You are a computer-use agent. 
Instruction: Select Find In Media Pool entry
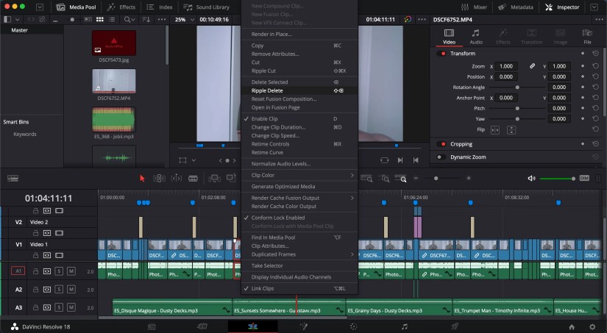pos(299,237)
